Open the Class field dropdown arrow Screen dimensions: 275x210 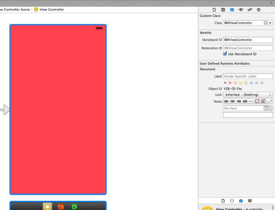tap(270, 23)
